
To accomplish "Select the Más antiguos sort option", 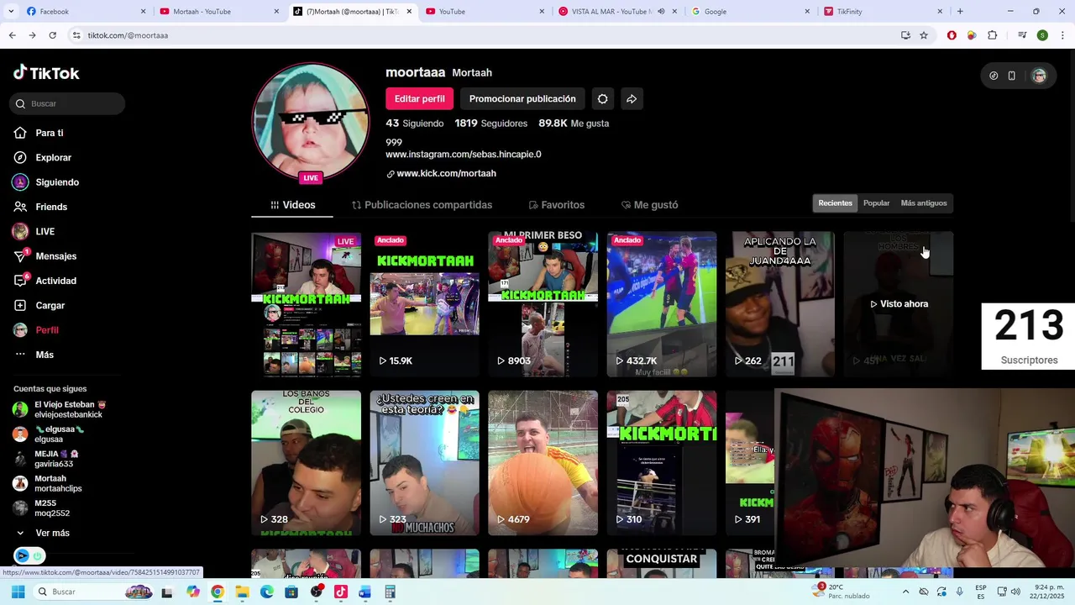I will coord(924,203).
